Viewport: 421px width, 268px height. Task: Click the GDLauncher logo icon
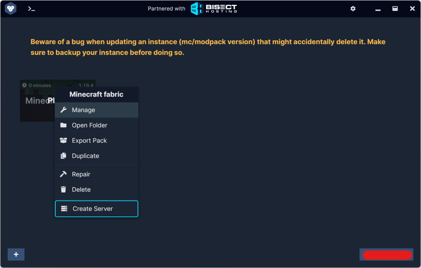click(x=11, y=9)
